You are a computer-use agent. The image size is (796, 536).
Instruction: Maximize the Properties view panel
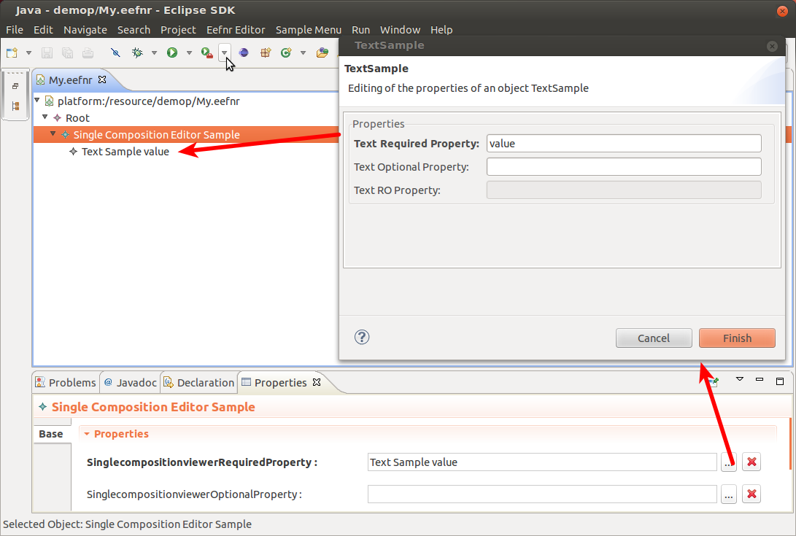pos(780,381)
